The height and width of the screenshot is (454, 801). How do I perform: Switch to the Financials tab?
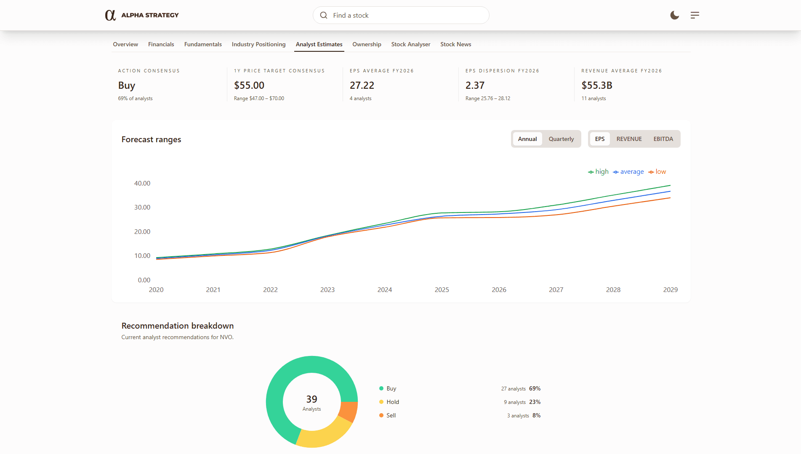click(x=161, y=44)
